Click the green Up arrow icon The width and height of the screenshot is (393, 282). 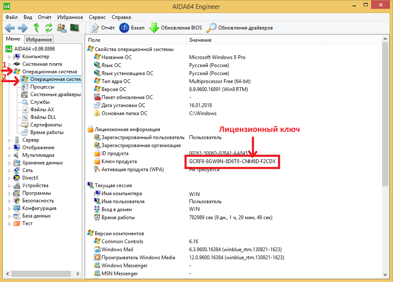(37, 28)
